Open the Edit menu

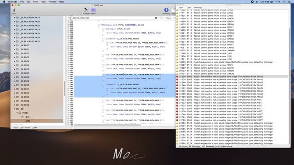(x=28, y=2)
